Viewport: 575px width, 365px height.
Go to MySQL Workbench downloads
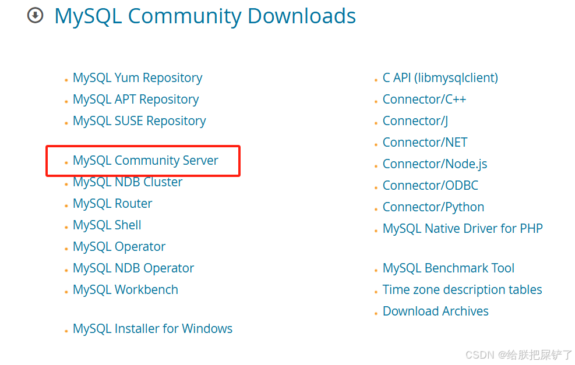[125, 290]
